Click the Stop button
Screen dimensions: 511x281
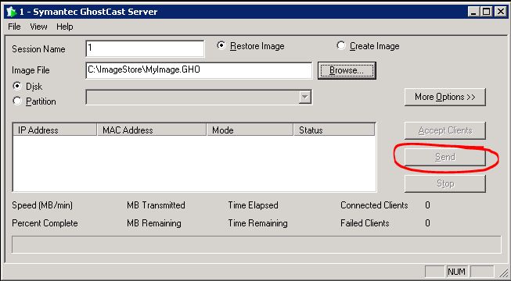[x=445, y=183]
